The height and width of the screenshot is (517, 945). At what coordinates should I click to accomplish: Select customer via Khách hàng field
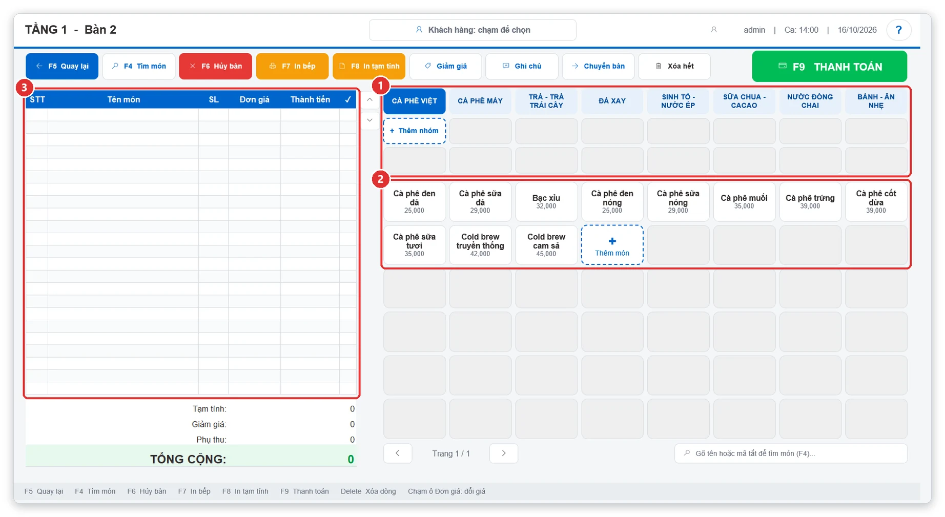[472, 30]
